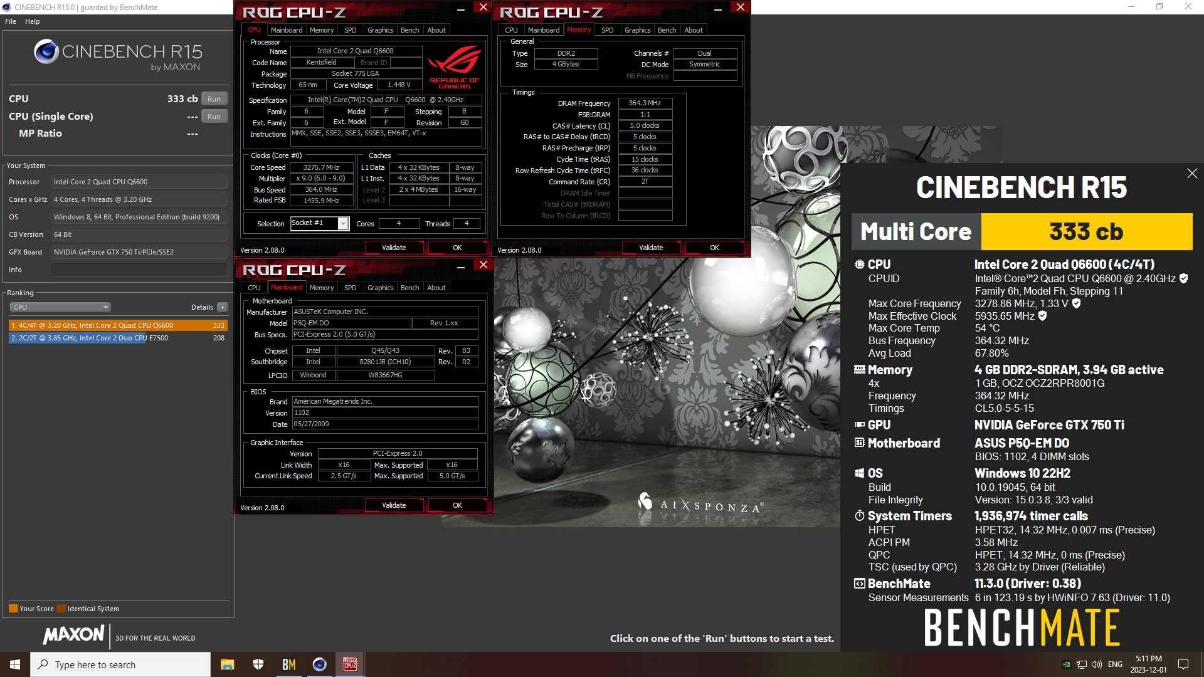The width and height of the screenshot is (1204, 677).
Task: Click OK in CPU-Z Memory window
Action: tap(714, 248)
